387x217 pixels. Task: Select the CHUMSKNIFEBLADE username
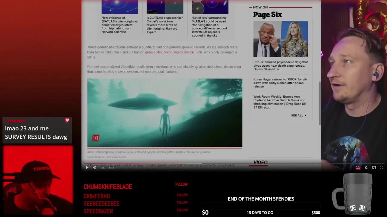[108, 187]
